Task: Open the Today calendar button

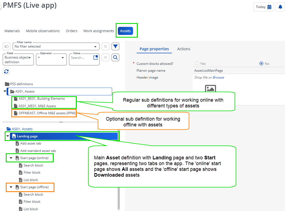Action: (264, 7)
